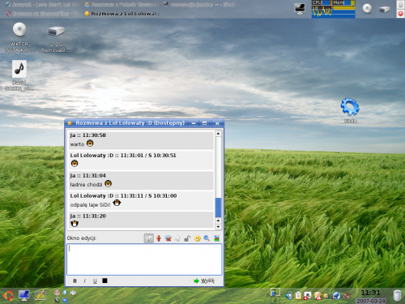Screen dimensions: 405x304
Task: Click the chat history scrollbar thumb
Action: tap(218, 208)
